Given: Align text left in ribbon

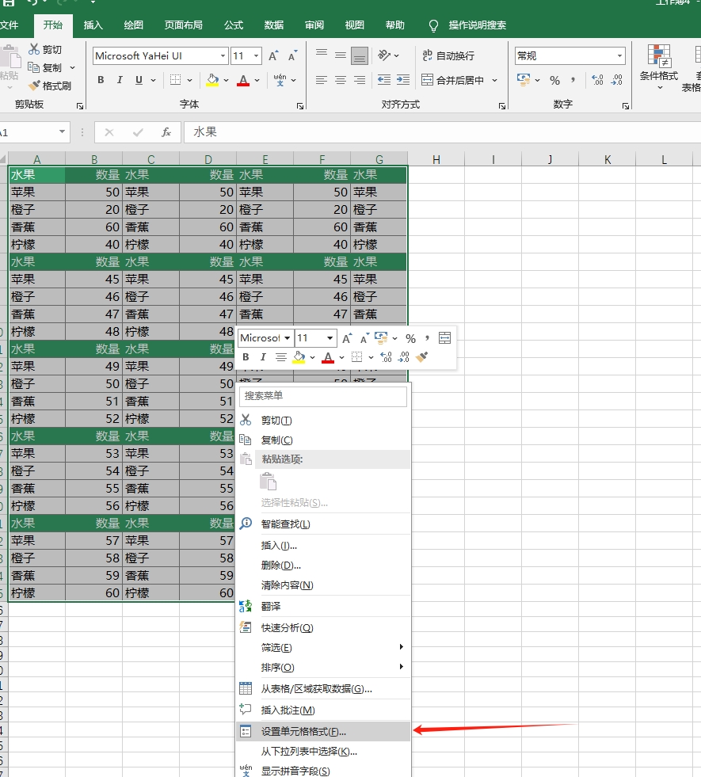Looking at the screenshot, I should pyautogui.click(x=322, y=80).
